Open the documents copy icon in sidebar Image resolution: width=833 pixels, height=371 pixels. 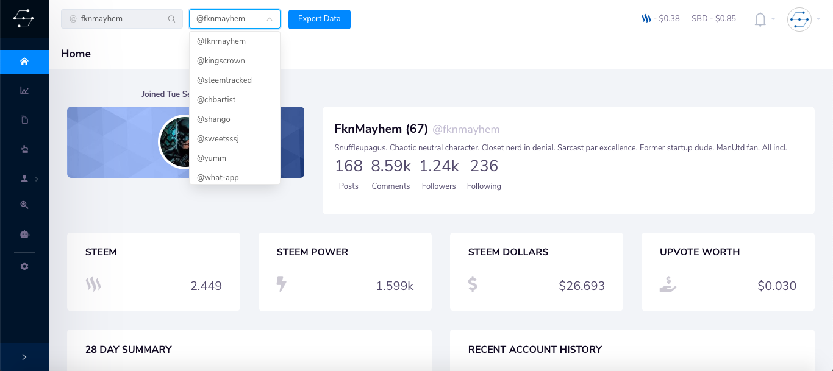(x=24, y=120)
